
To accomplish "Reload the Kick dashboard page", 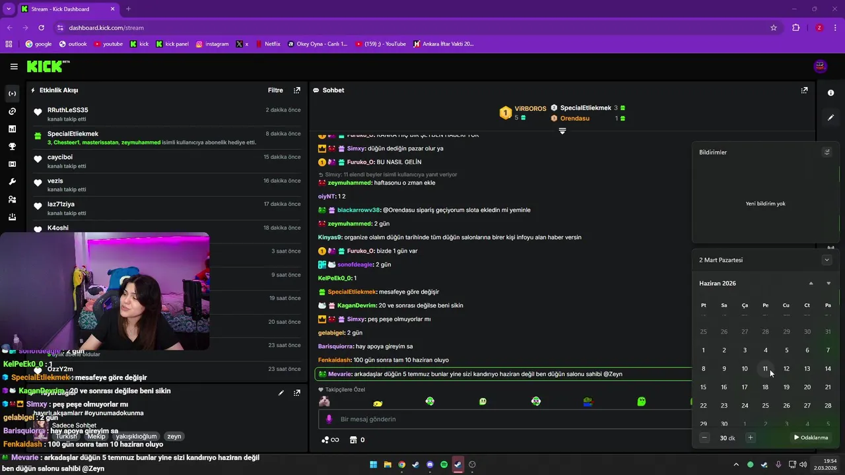I will tap(42, 28).
